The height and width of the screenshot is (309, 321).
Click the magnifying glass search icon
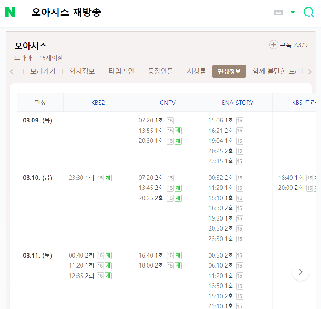309,12
